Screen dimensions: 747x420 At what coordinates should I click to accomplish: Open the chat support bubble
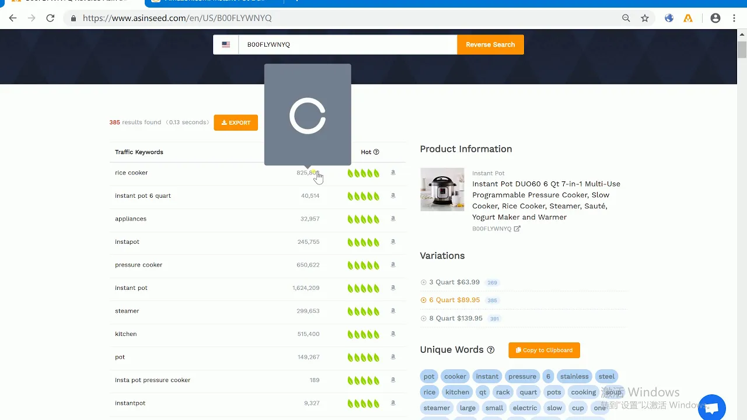[x=711, y=407]
